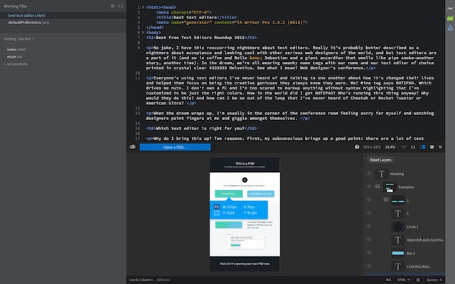Click the h2 'Which text editor is right for you?' line

click(x=201, y=129)
